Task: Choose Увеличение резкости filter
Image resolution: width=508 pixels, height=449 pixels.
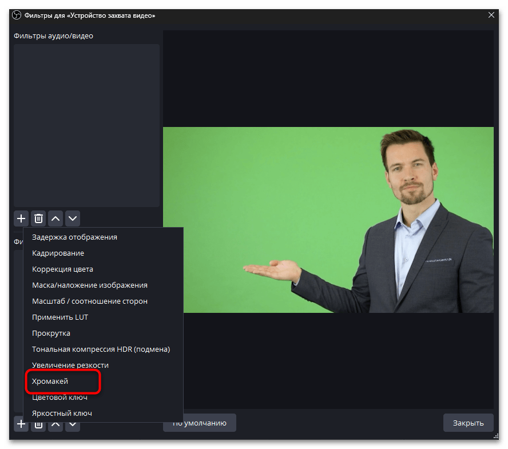Action: pos(70,365)
